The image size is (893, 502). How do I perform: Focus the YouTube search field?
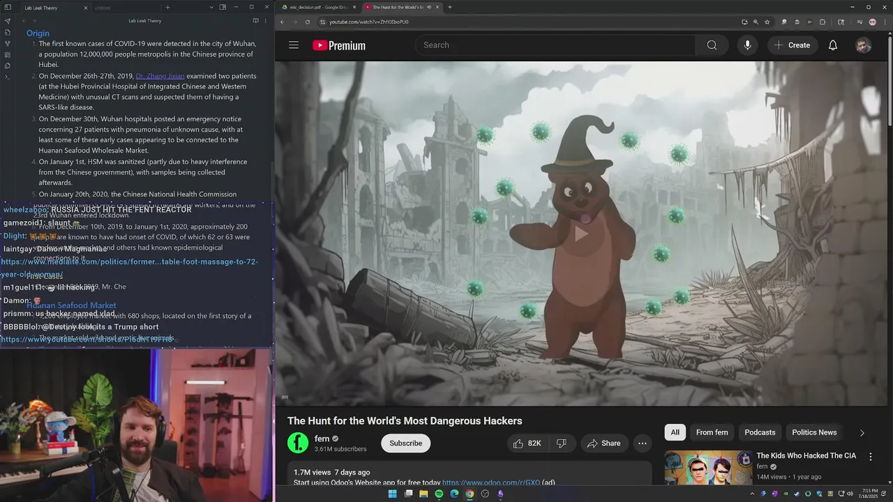click(555, 45)
